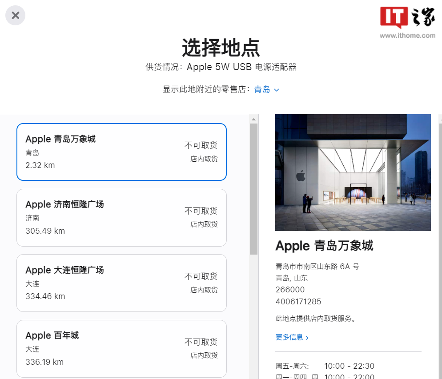Select the Apple 大连恒隆广场 store card

tap(121, 283)
